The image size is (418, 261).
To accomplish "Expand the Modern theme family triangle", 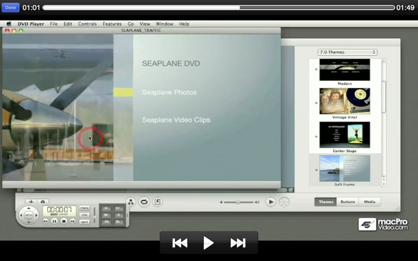I will click(x=316, y=69).
